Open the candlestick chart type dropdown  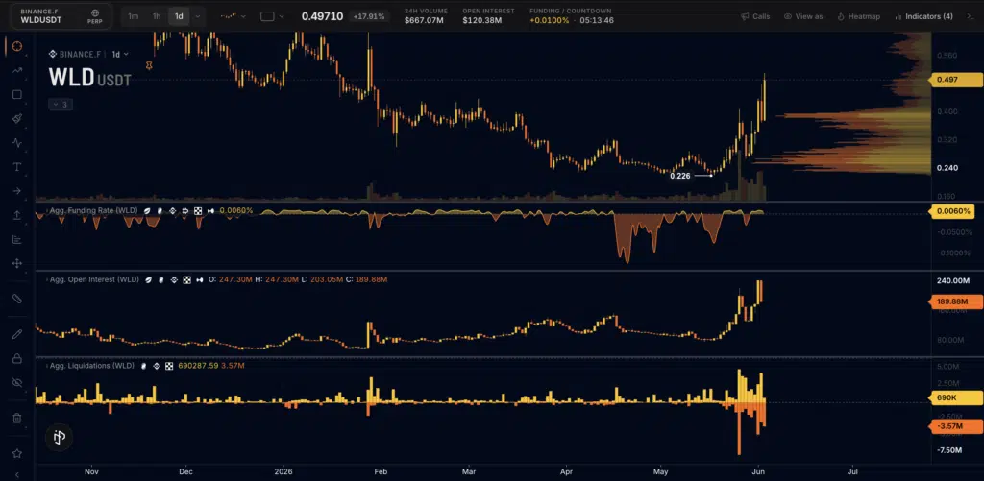pyautogui.click(x=233, y=16)
